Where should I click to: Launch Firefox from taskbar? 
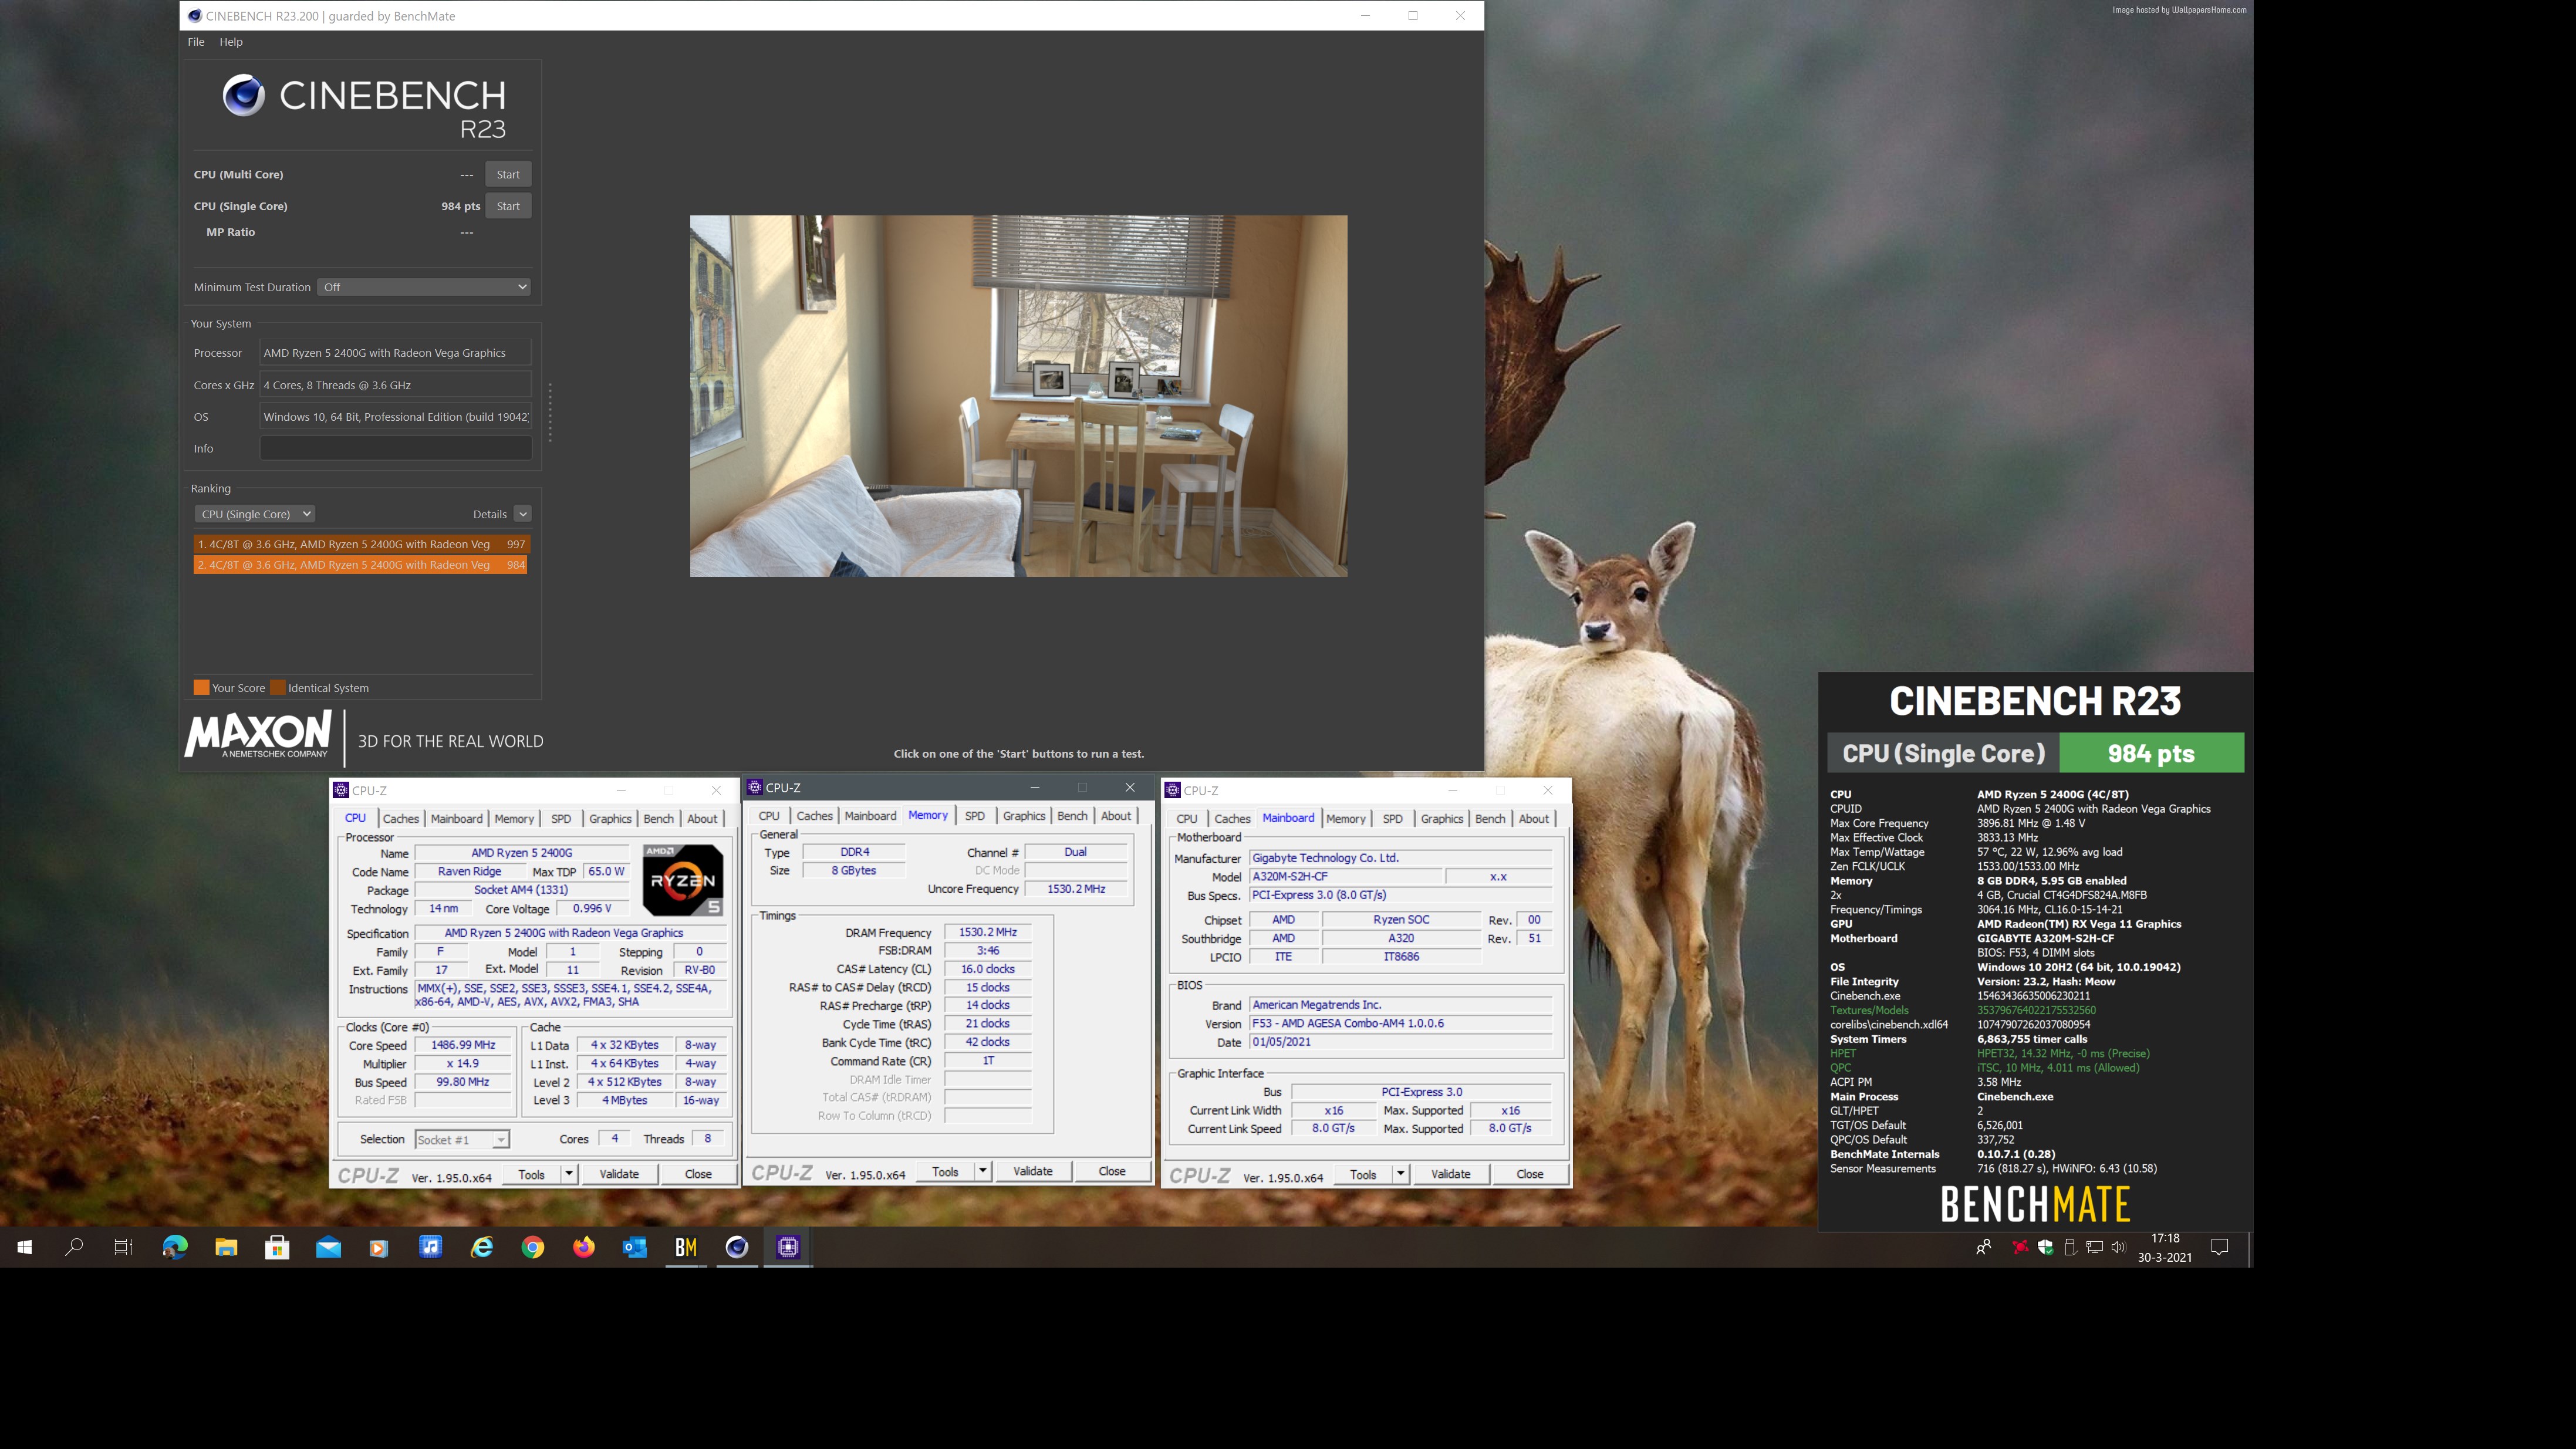click(584, 1247)
